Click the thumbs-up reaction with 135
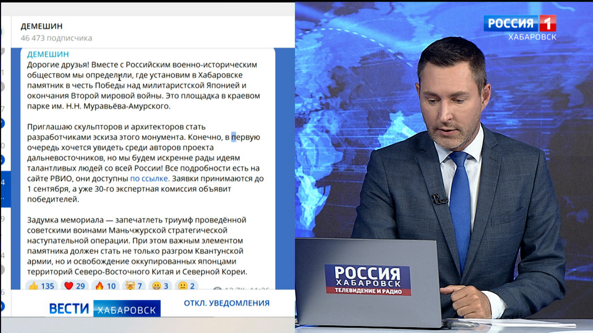593x333 pixels. point(42,285)
